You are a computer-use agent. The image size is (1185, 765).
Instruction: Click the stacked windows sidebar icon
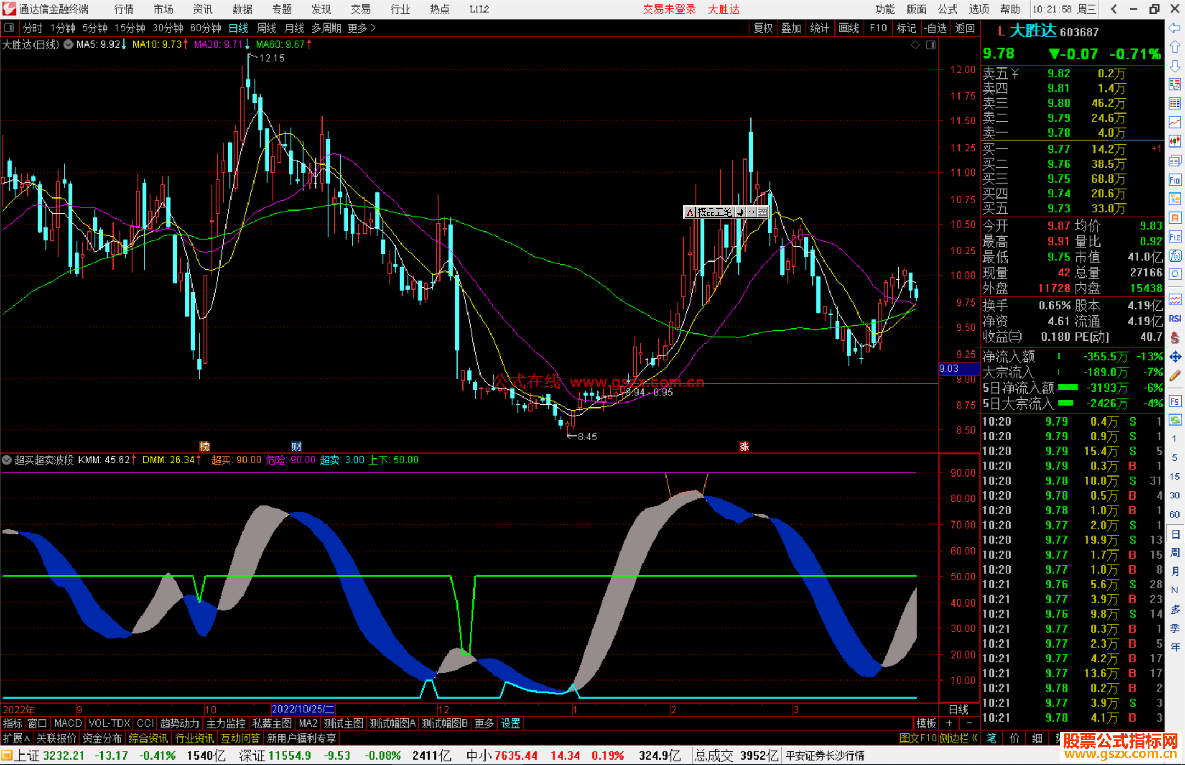(1175, 161)
